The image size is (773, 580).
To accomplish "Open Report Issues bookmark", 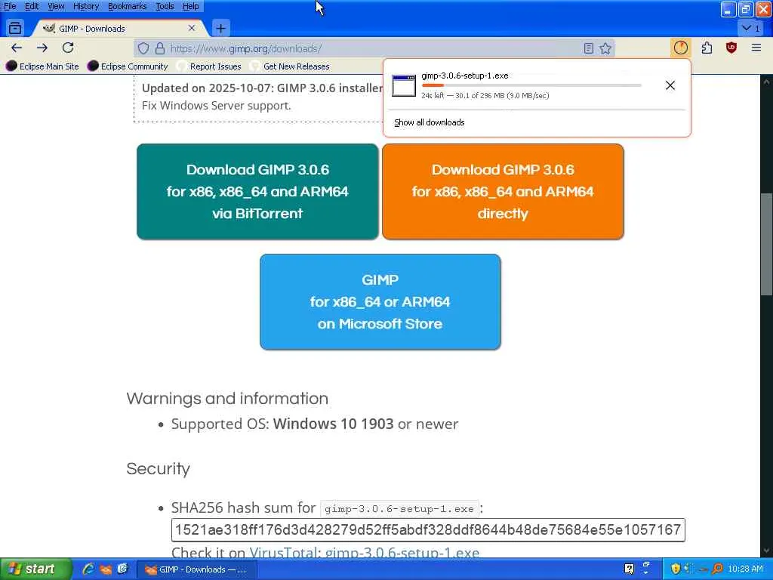I will pos(209,66).
